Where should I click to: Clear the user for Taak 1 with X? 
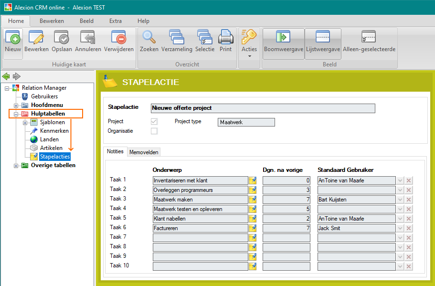point(409,180)
